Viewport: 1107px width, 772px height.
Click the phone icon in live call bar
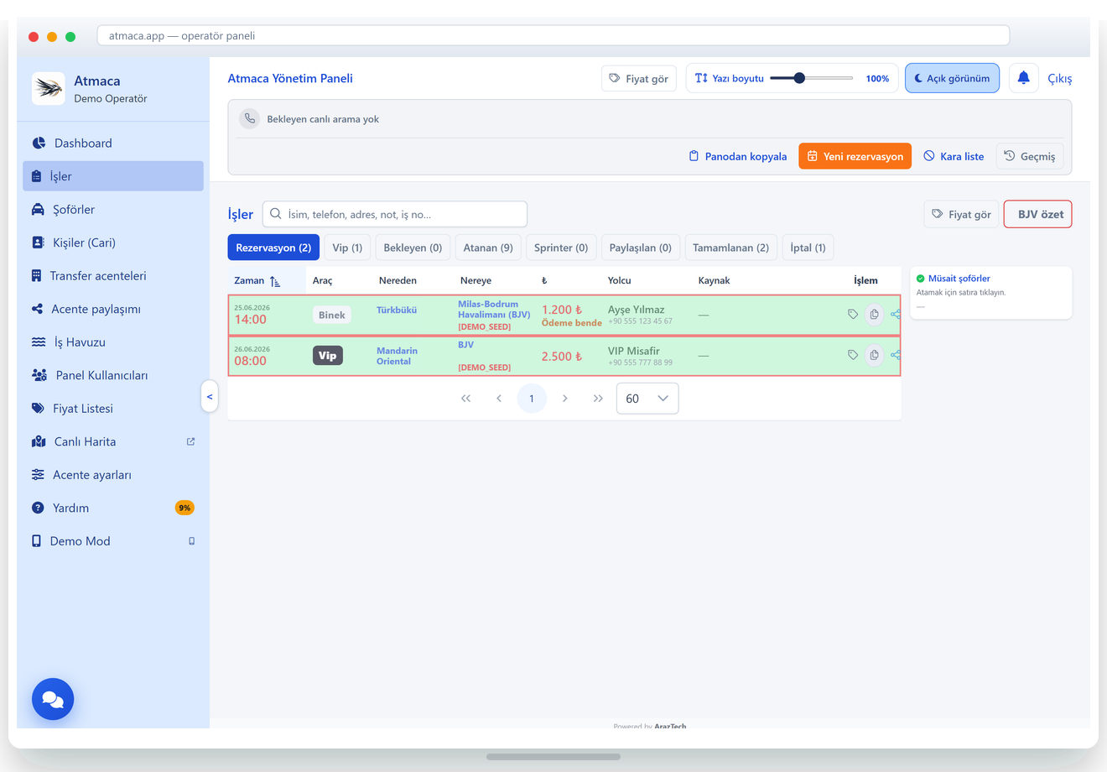[x=250, y=118]
